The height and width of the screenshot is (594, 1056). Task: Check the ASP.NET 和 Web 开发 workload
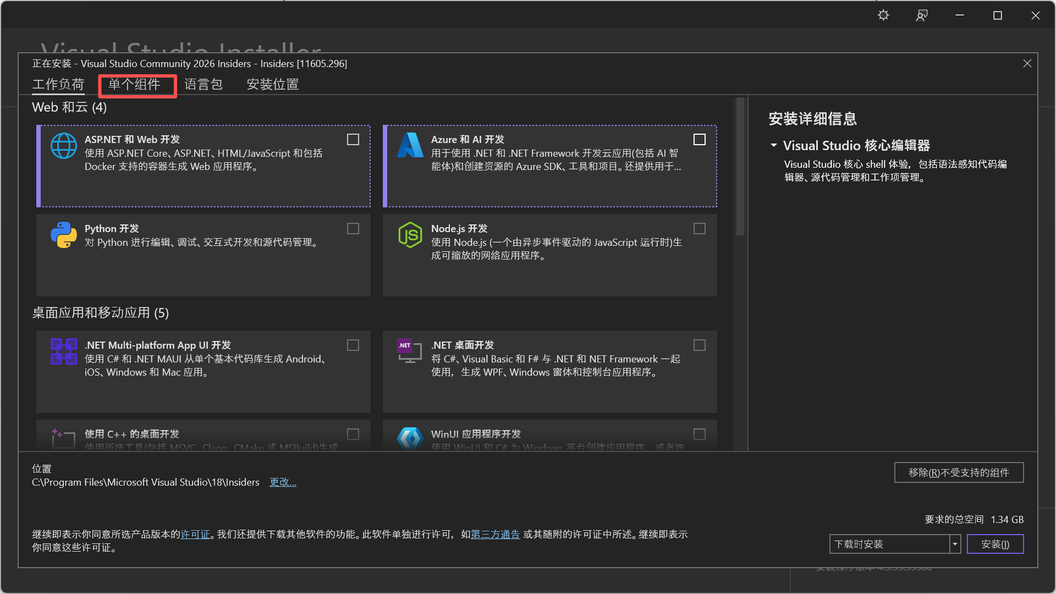click(x=353, y=140)
